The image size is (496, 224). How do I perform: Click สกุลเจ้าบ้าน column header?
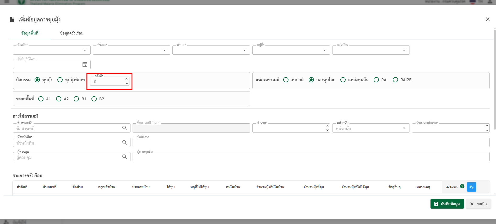point(107,187)
